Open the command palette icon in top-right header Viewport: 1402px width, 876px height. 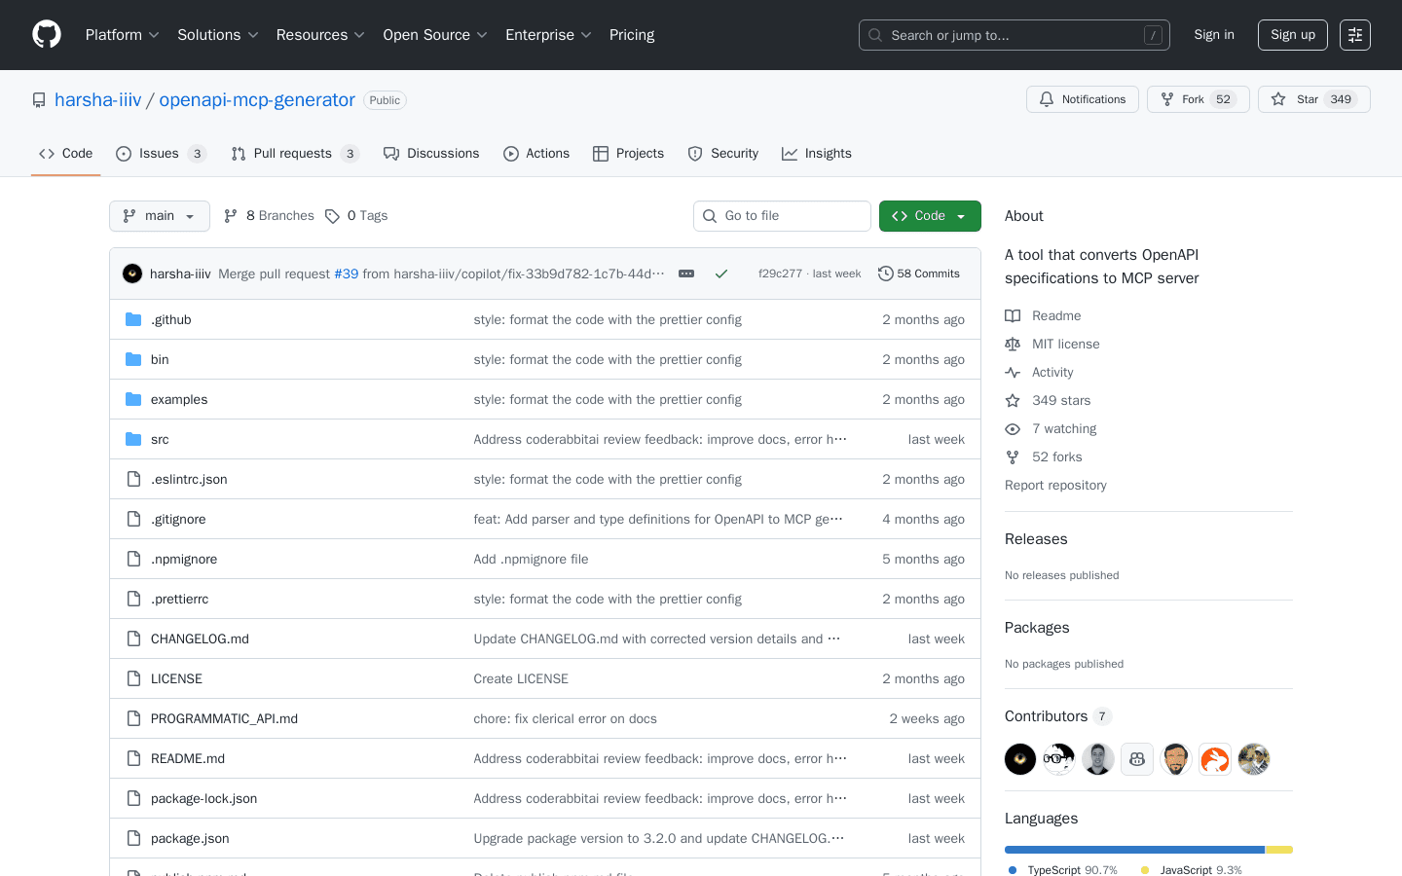1354,34
